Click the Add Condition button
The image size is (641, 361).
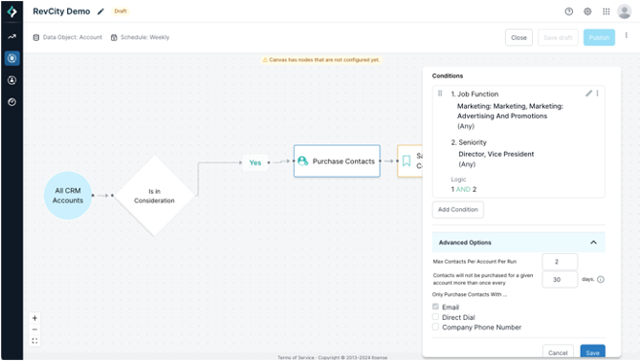pos(458,210)
